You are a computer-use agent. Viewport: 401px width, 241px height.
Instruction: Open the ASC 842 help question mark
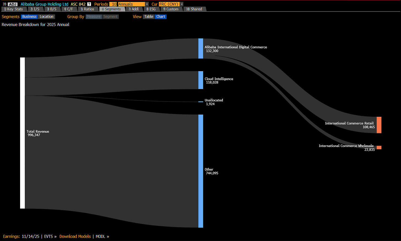point(89,4)
